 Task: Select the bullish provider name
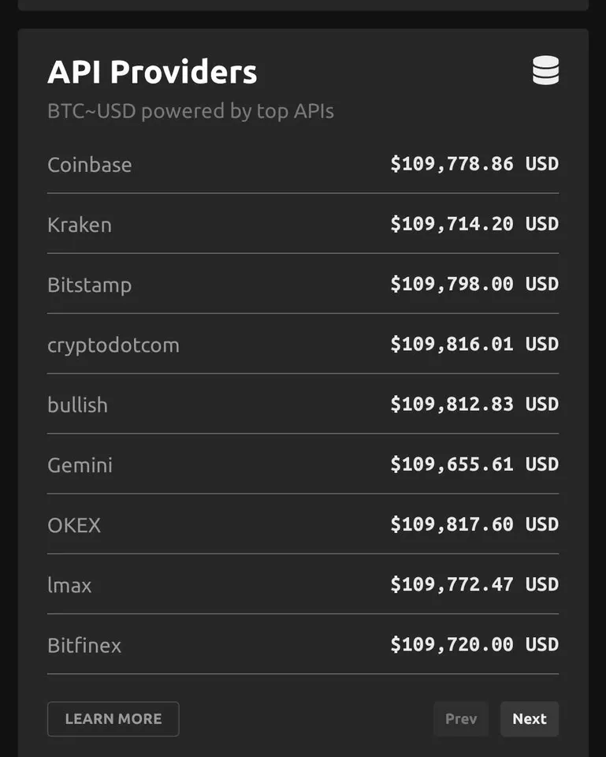tap(77, 405)
